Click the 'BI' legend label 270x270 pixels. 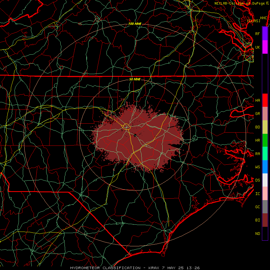(x=257, y=220)
